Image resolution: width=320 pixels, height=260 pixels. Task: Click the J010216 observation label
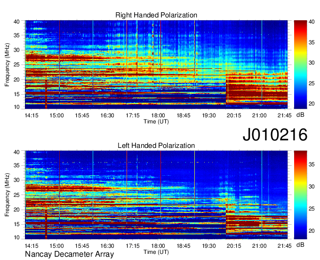tap(275, 135)
